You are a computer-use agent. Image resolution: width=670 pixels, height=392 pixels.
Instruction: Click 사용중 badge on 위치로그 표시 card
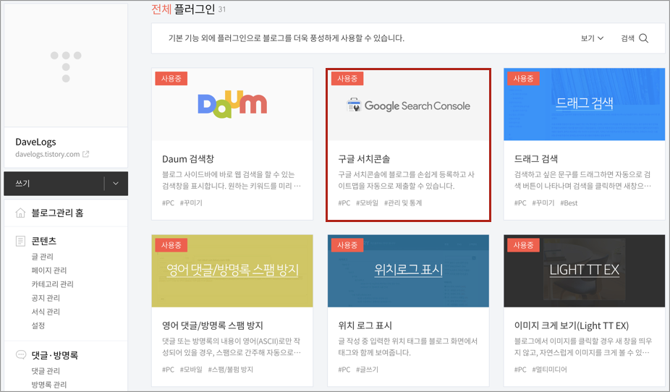pyautogui.click(x=347, y=245)
